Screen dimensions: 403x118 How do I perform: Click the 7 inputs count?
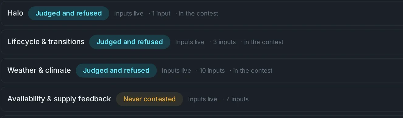coord(237,99)
